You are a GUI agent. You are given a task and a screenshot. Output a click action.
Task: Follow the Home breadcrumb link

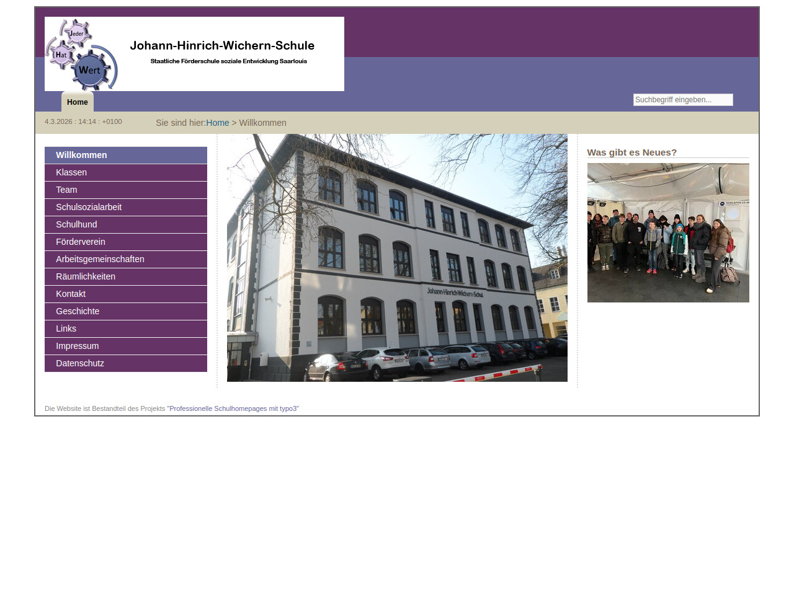point(218,123)
